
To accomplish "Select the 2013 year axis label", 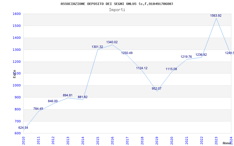I will [x=68, y=140].
